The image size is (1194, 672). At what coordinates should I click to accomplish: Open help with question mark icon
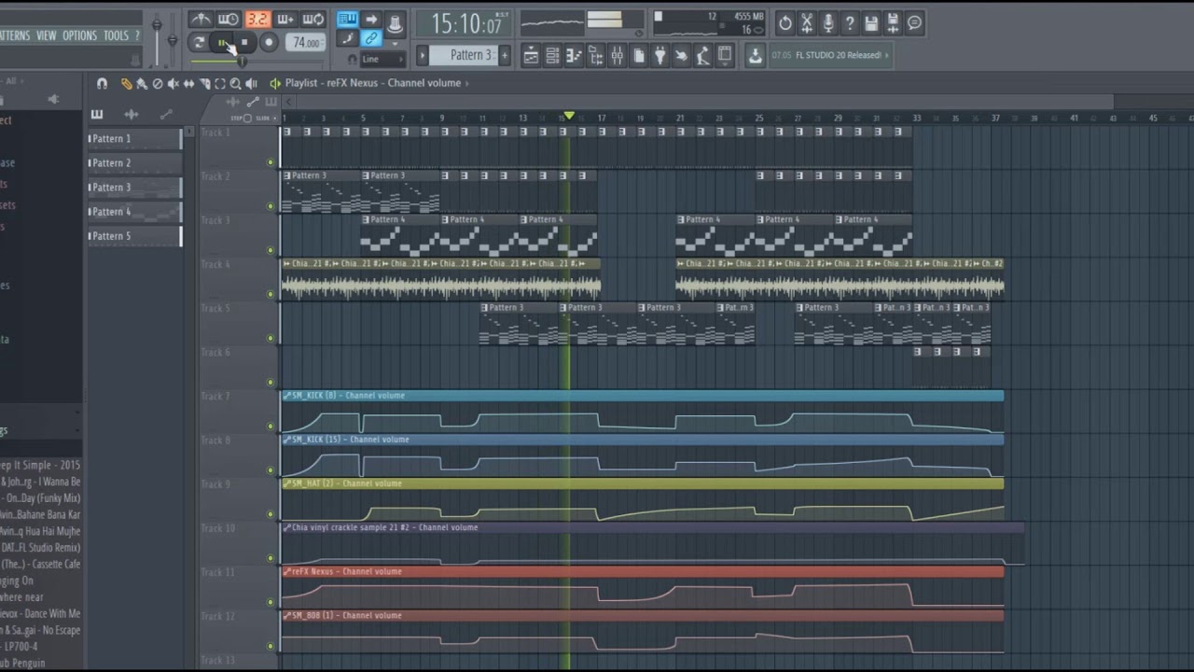(x=850, y=23)
